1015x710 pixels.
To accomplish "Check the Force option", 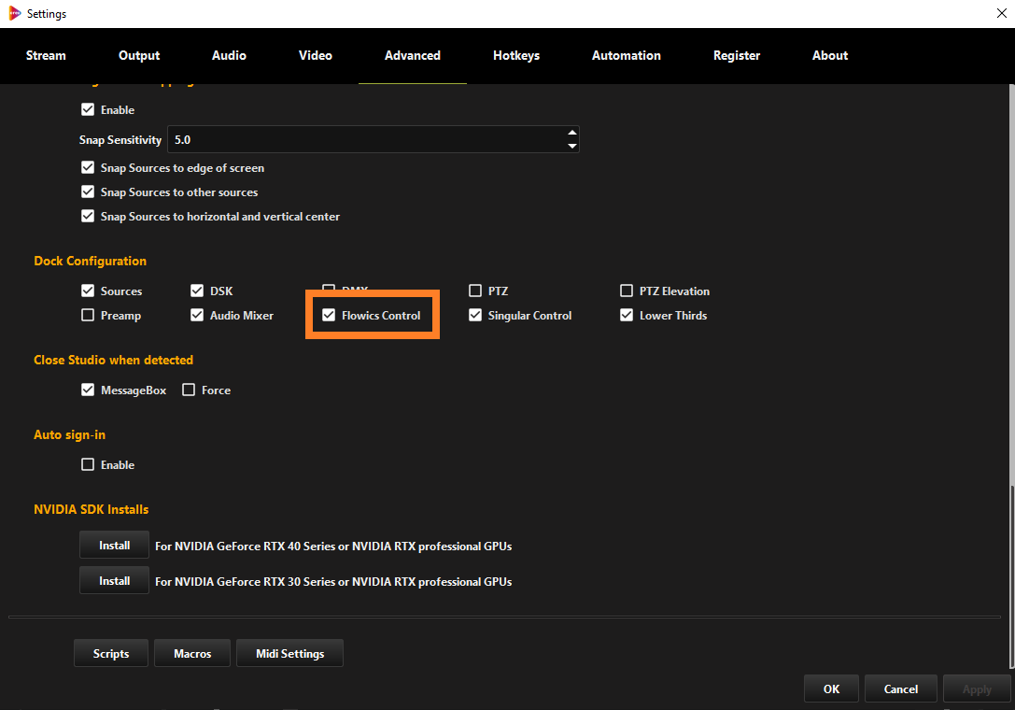I will coord(189,390).
